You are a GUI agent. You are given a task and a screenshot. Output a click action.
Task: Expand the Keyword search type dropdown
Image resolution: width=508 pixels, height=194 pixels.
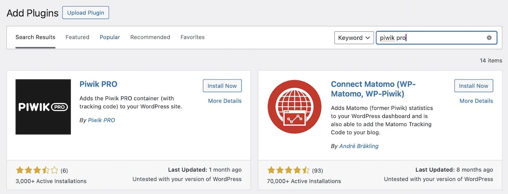pos(354,38)
